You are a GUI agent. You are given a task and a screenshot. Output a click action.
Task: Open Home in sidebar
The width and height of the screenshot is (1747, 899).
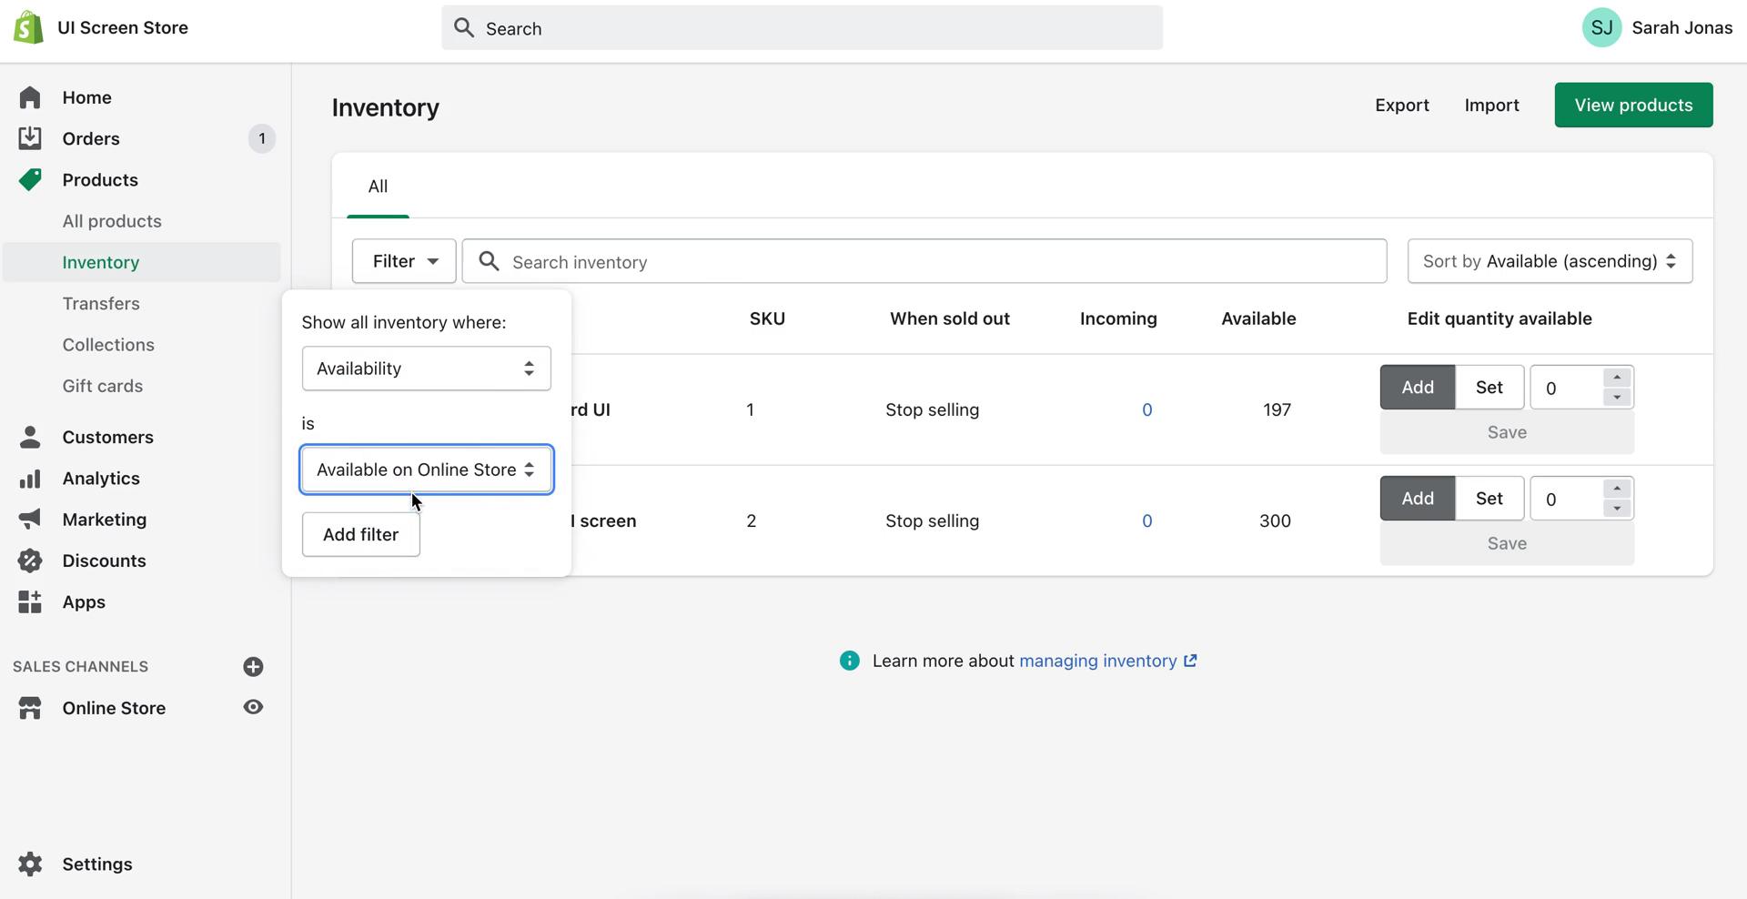(86, 97)
